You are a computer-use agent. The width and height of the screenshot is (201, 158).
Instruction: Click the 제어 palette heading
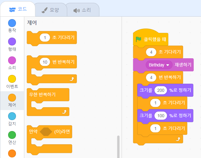click(x=32, y=23)
